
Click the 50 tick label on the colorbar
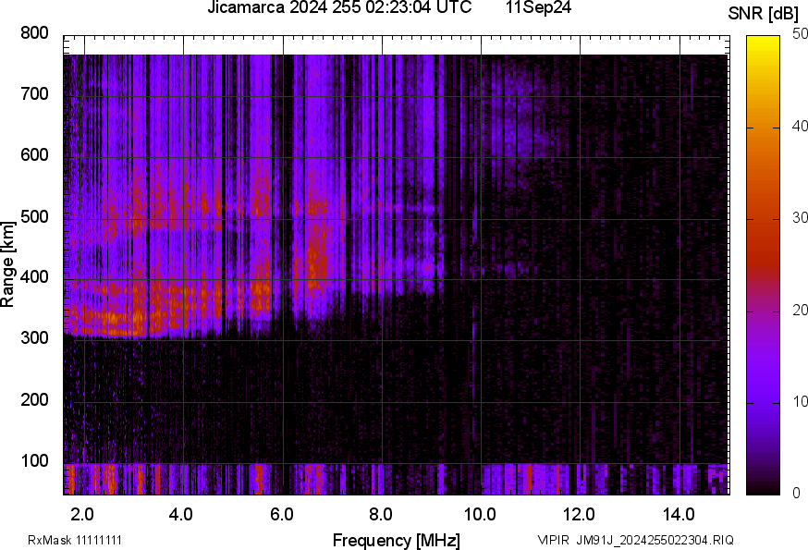click(x=801, y=34)
